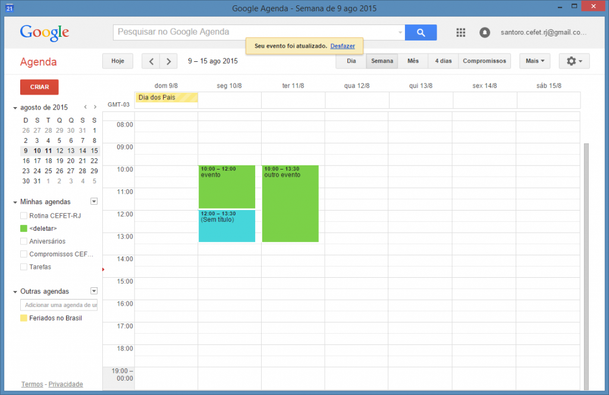
Task: Go to previous week arrow
Action: click(151, 61)
